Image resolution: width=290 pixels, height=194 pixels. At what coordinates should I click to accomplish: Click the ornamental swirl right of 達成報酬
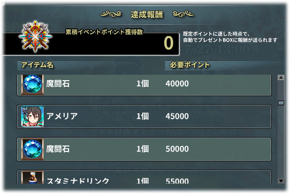(183, 14)
